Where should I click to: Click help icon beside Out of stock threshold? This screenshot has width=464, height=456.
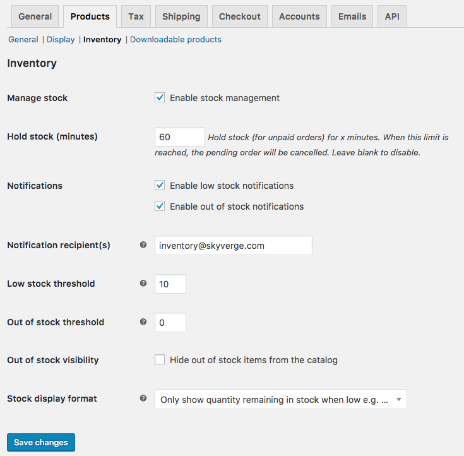point(143,322)
